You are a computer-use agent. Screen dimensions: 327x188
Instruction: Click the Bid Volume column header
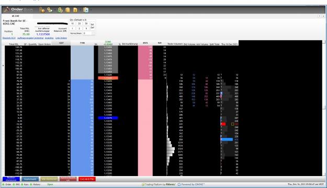point(189,44)
